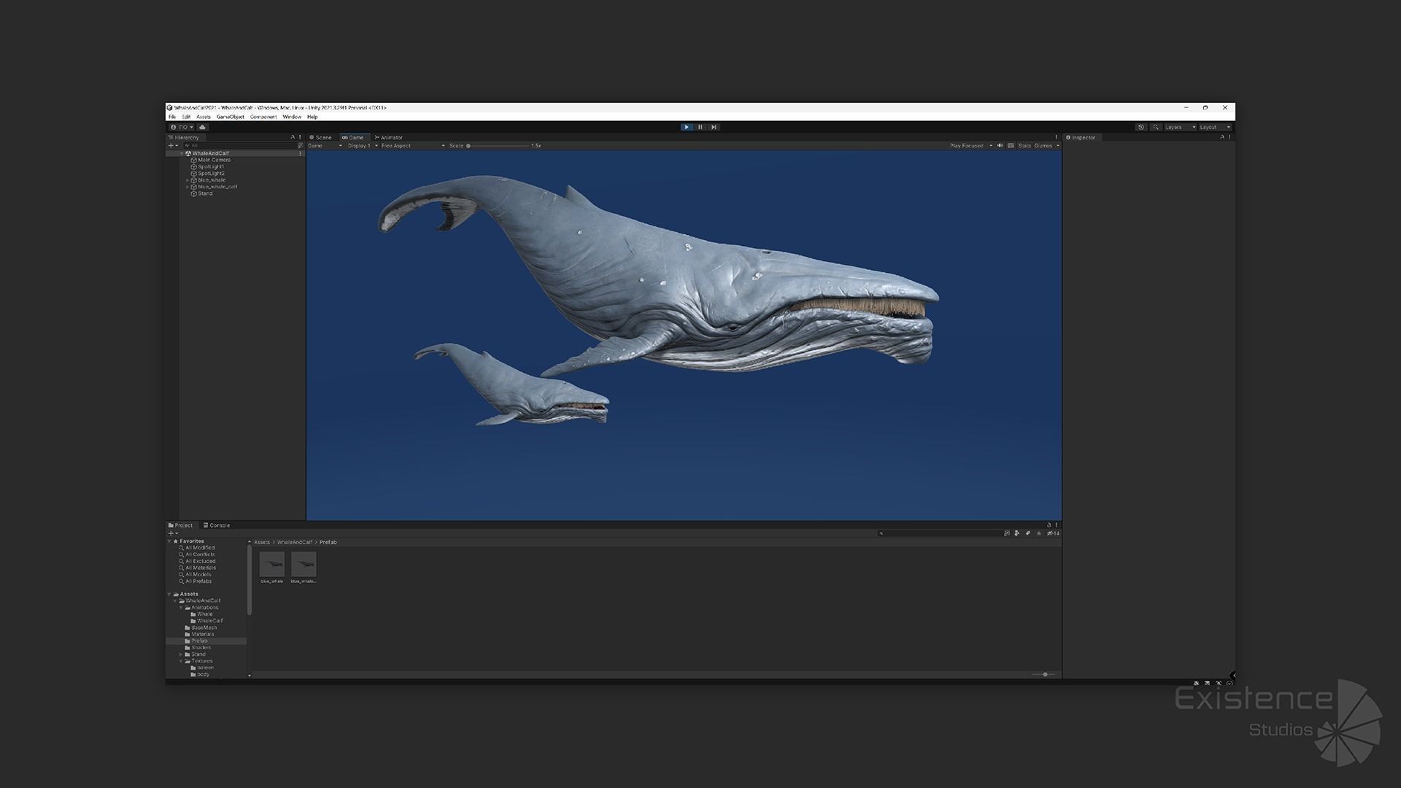Toggle hidden packages visibility icon
Screen dimensions: 1401x788
coord(1053,533)
